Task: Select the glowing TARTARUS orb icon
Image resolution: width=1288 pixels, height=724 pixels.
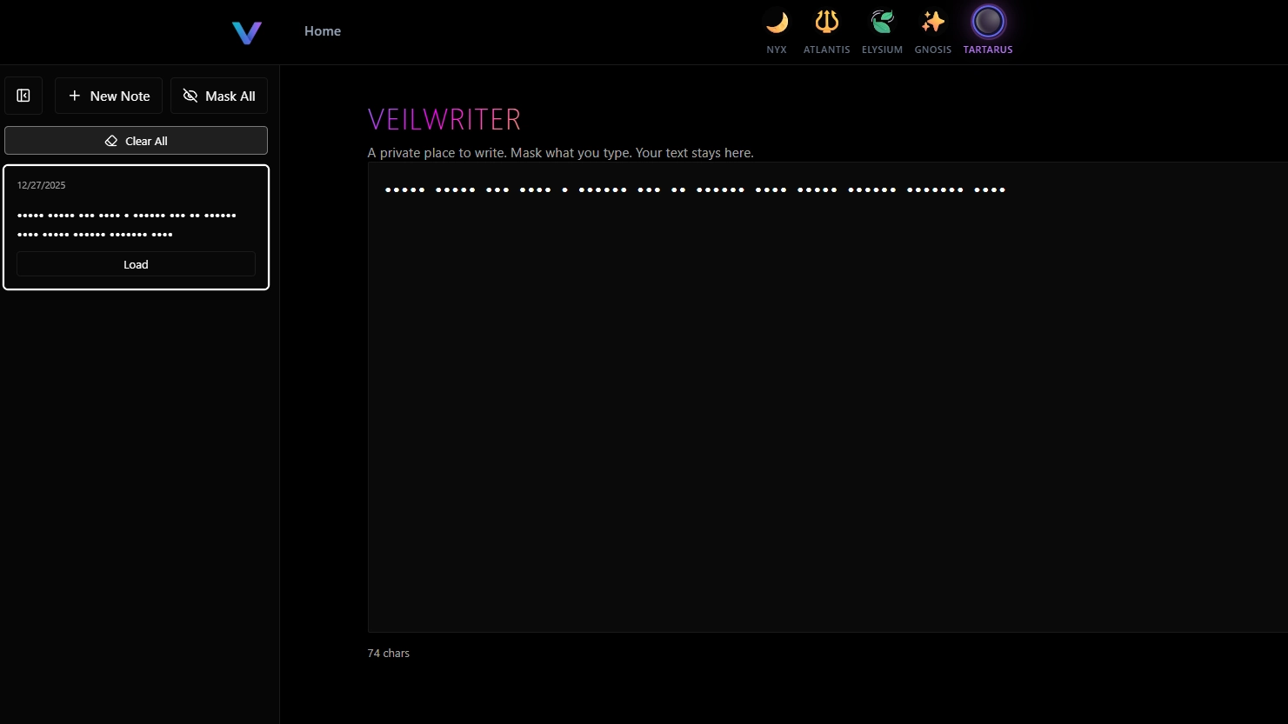Action: tap(988, 22)
